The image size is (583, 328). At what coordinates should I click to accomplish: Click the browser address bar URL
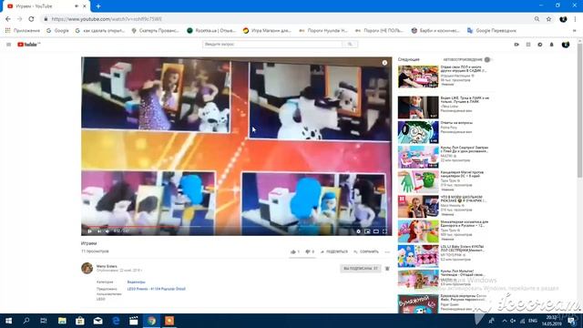[107, 19]
